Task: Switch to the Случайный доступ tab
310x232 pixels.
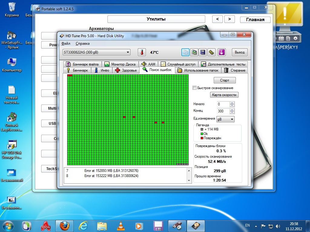Action: tap(178, 64)
